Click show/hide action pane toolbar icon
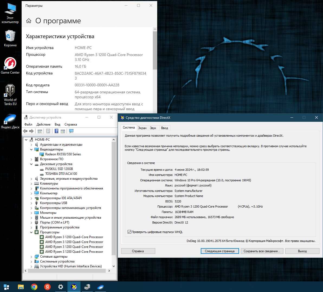Screen dimensions: 323x292 63,131
